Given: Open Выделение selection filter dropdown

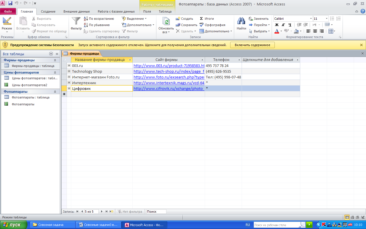Looking at the screenshot, I should (x=134, y=19).
